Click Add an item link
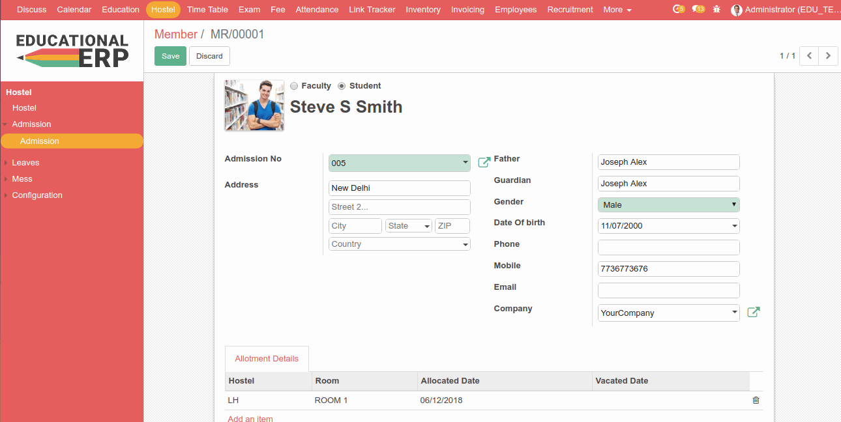 click(250, 418)
